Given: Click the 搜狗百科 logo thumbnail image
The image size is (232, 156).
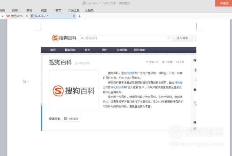Looking at the screenshot, I should pyautogui.click(x=74, y=91).
